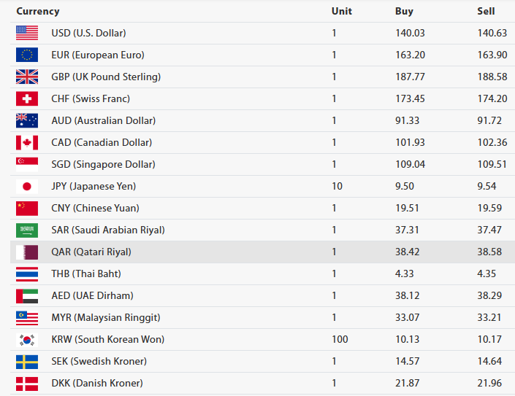
Task: Click the AED (UAE Dirham) label
Action: click(x=92, y=295)
